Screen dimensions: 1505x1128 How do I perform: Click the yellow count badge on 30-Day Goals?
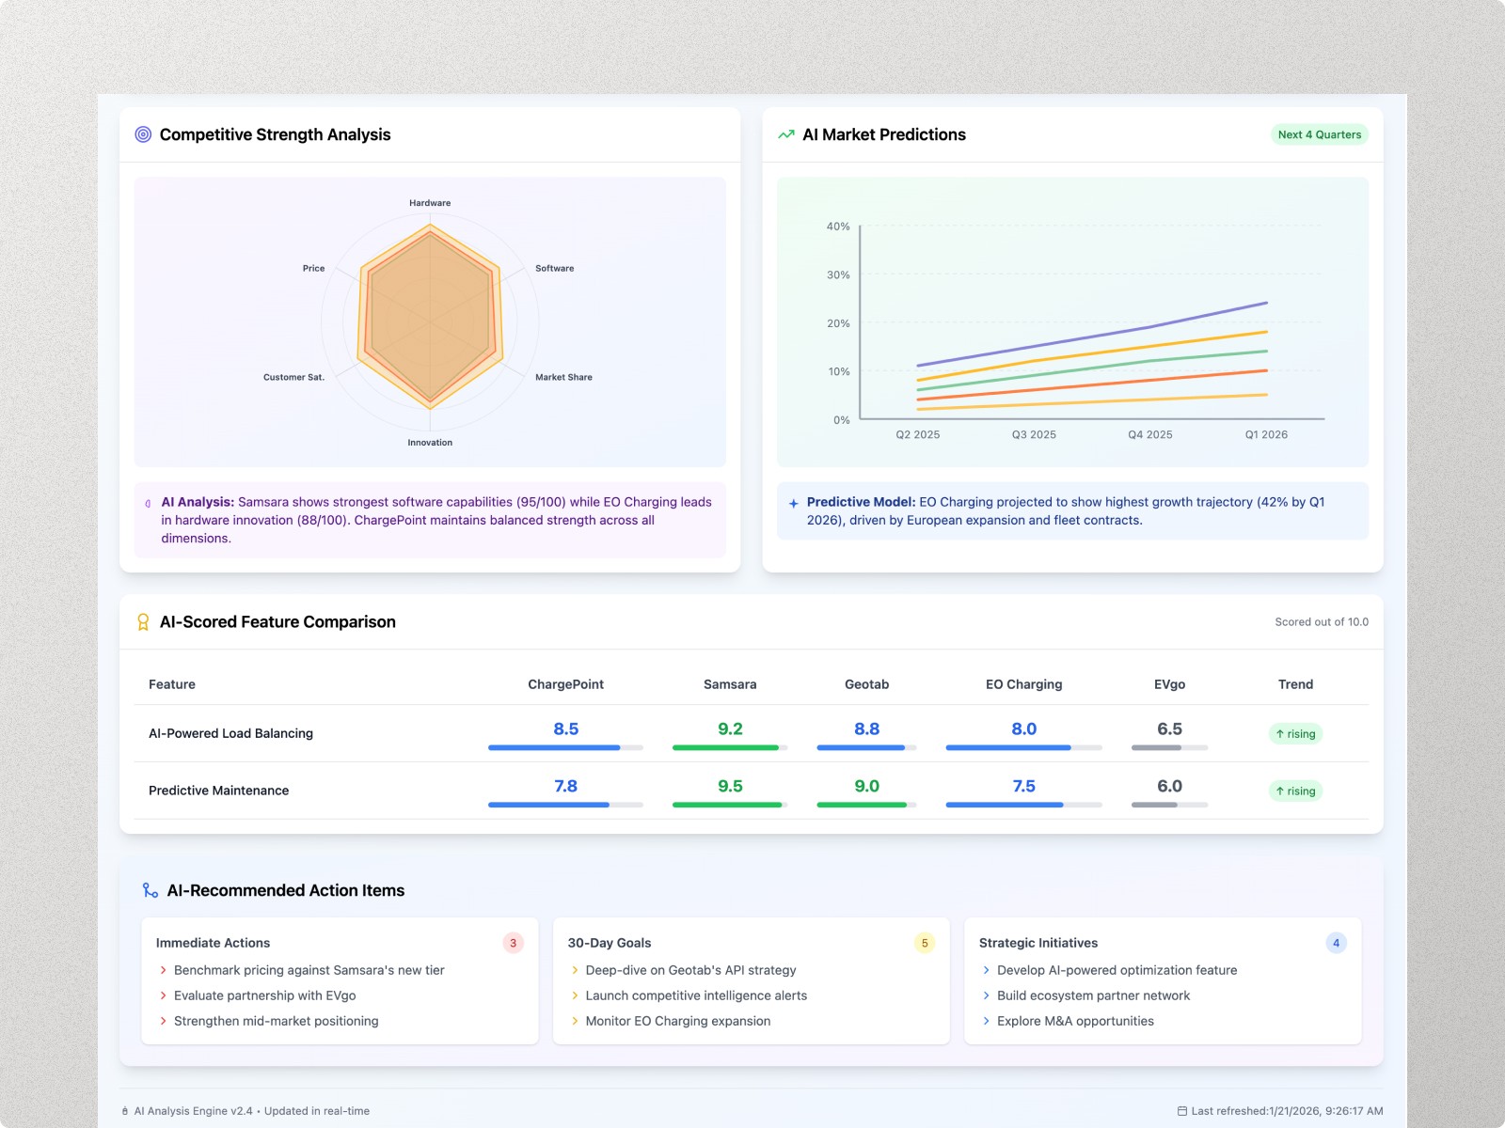point(925,943)
